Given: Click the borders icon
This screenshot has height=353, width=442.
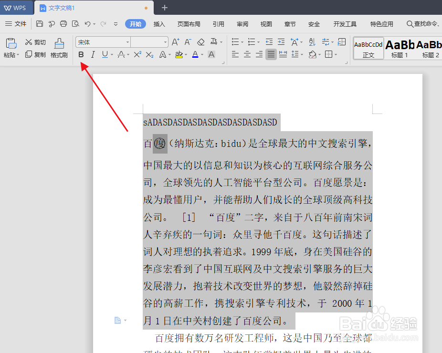Looking at the screenshot, I should [328, 54].
